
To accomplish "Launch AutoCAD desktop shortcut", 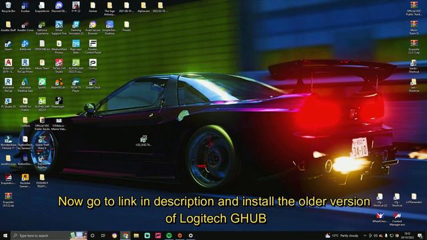I will click(8, 66).
